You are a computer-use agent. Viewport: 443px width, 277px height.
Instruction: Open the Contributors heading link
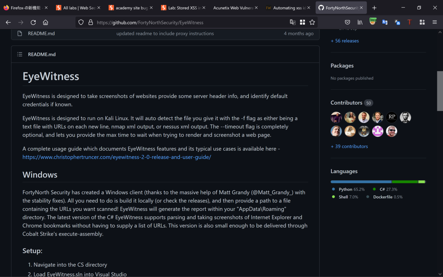pyautogui.click(x=346, y=103)
